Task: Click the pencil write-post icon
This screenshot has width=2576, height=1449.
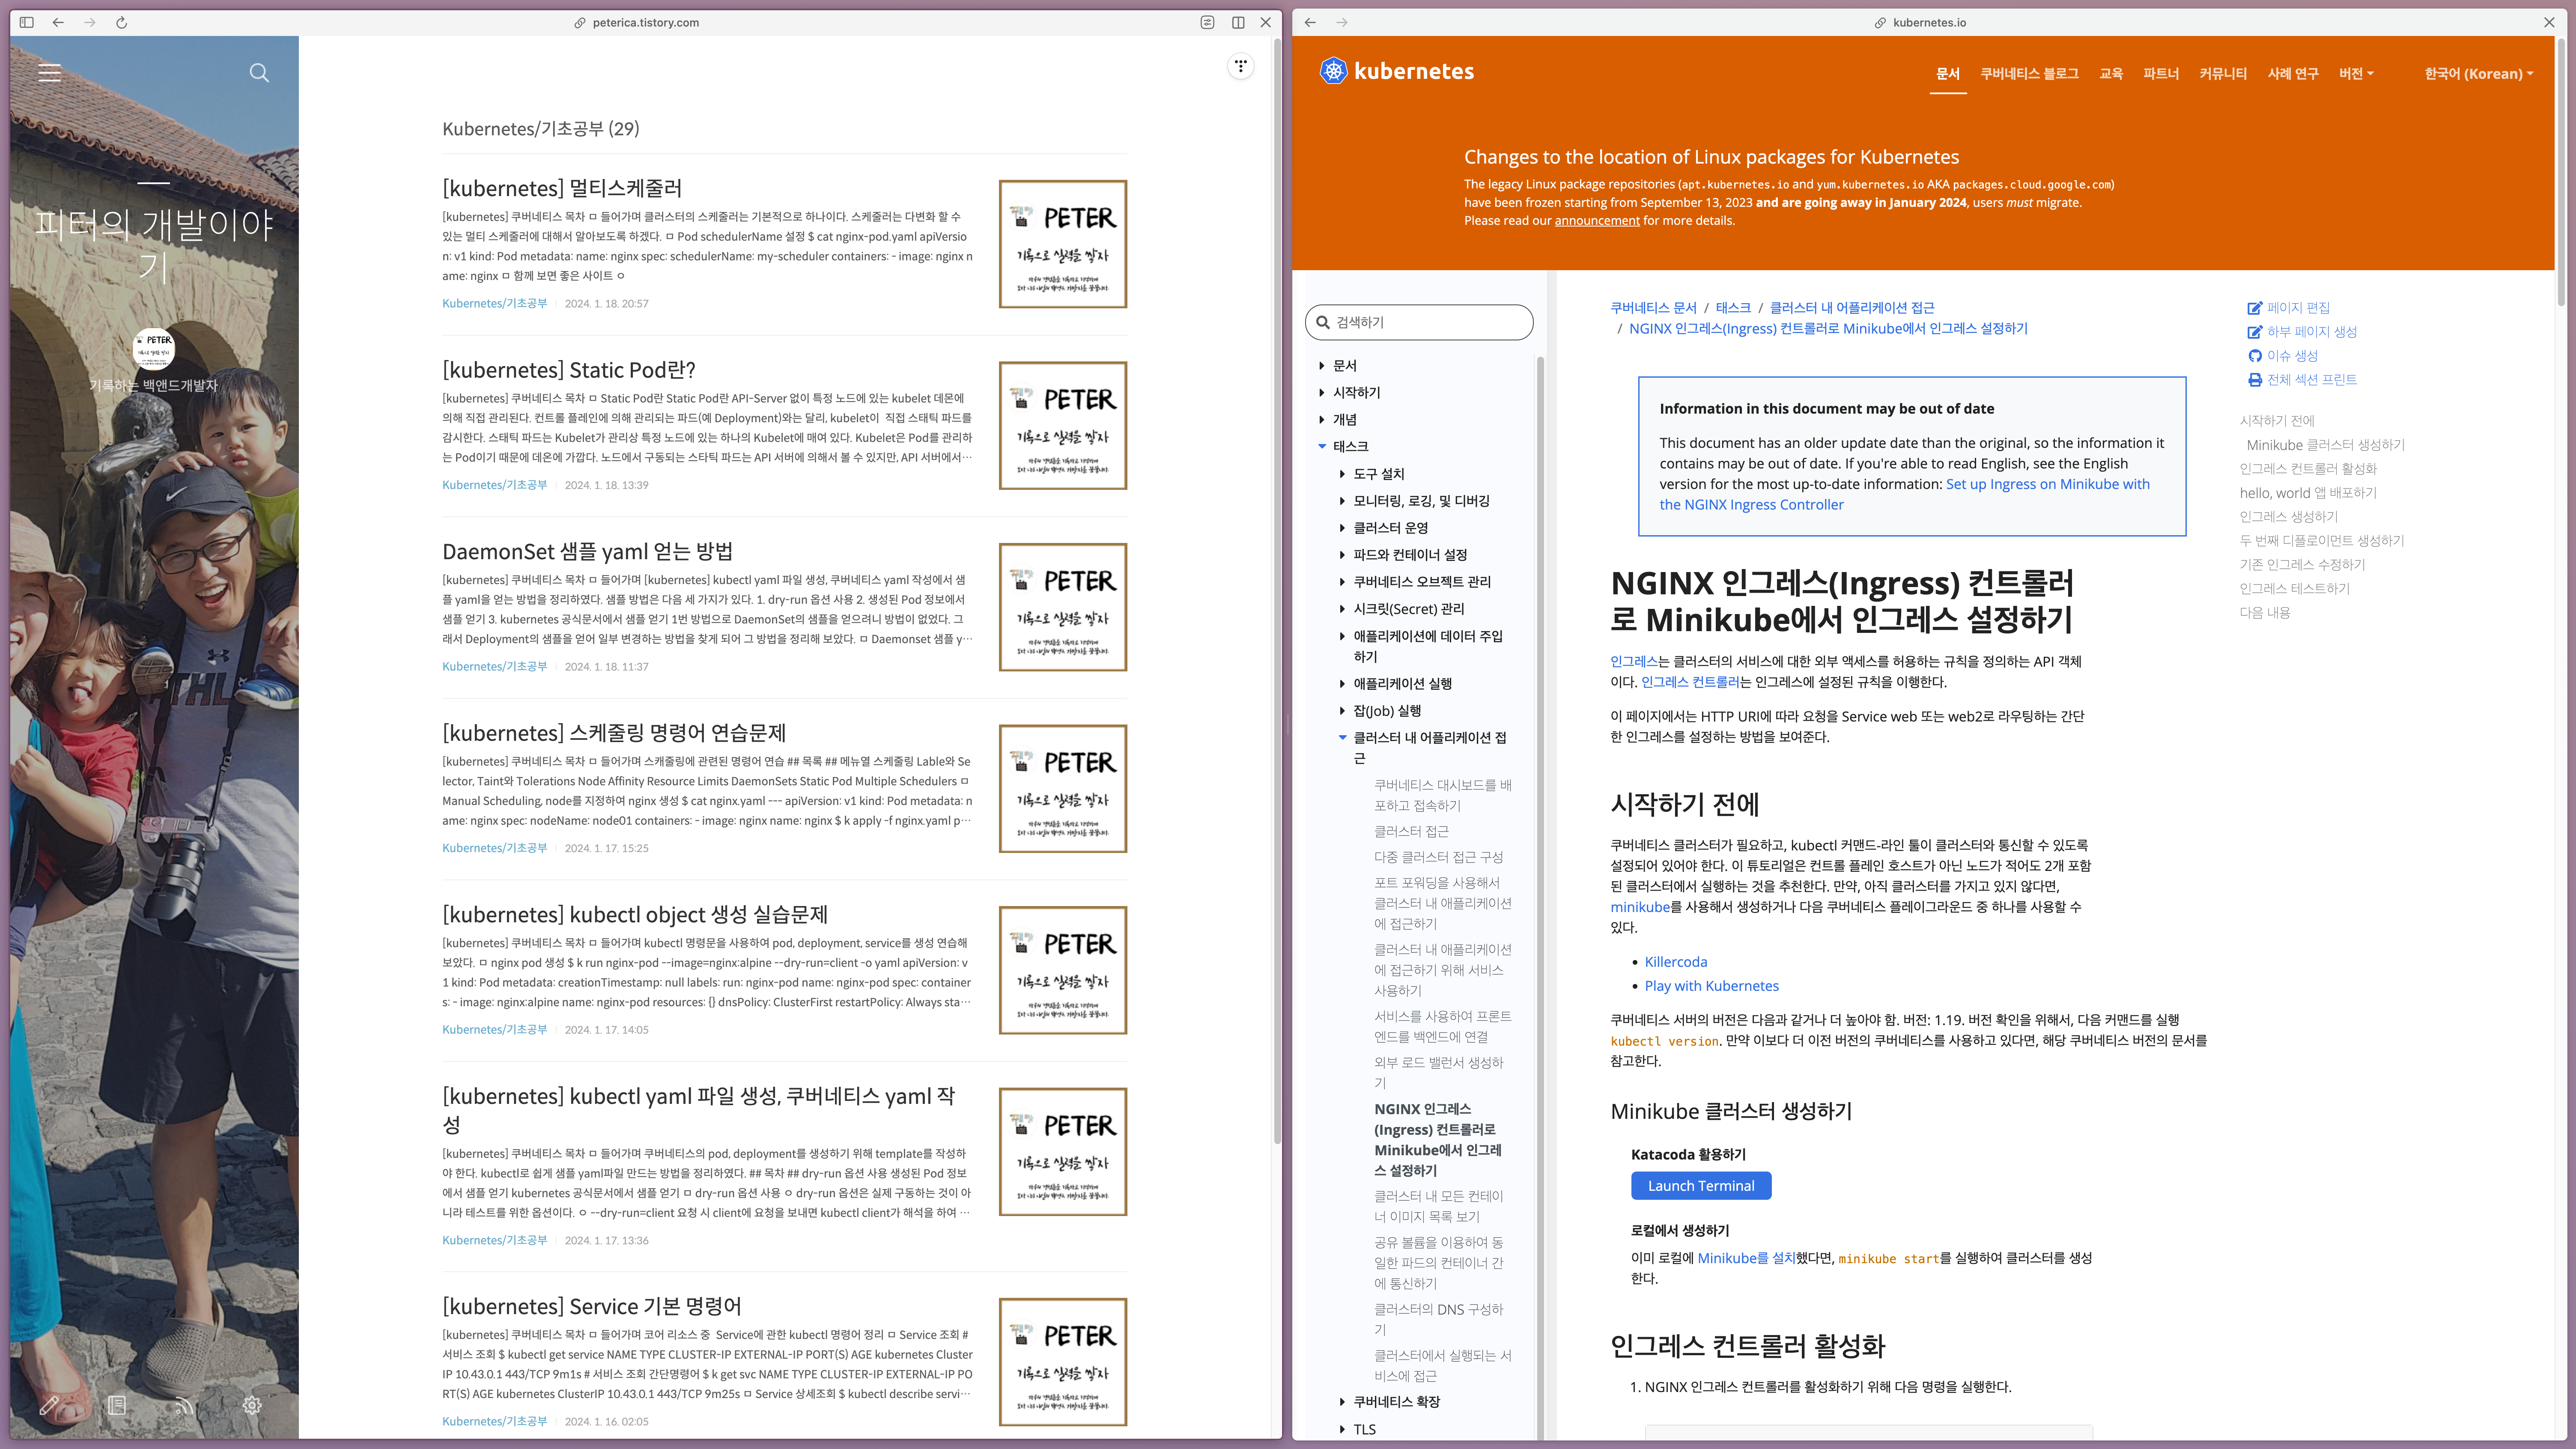Action: [48, 1405]
